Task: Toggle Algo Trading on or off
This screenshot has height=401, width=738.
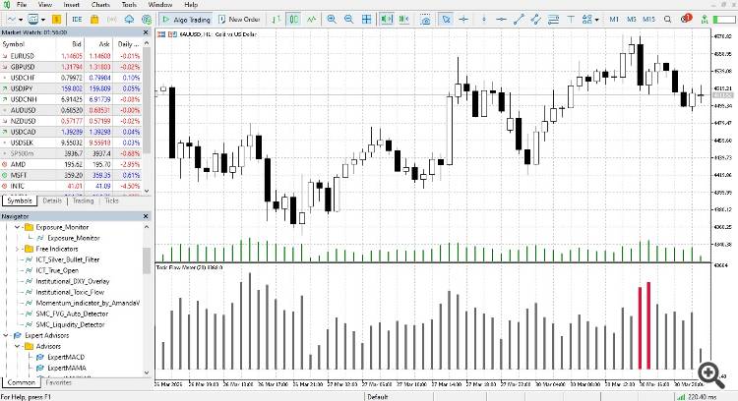Action: 186,20
